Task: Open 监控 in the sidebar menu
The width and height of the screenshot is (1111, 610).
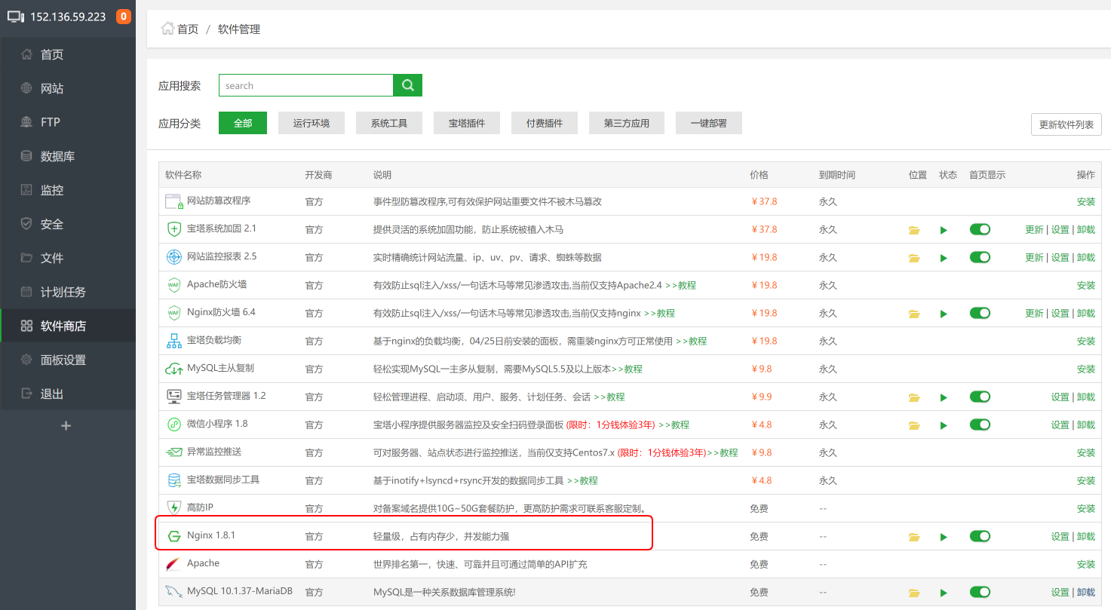Action: (x=68, y=190)
